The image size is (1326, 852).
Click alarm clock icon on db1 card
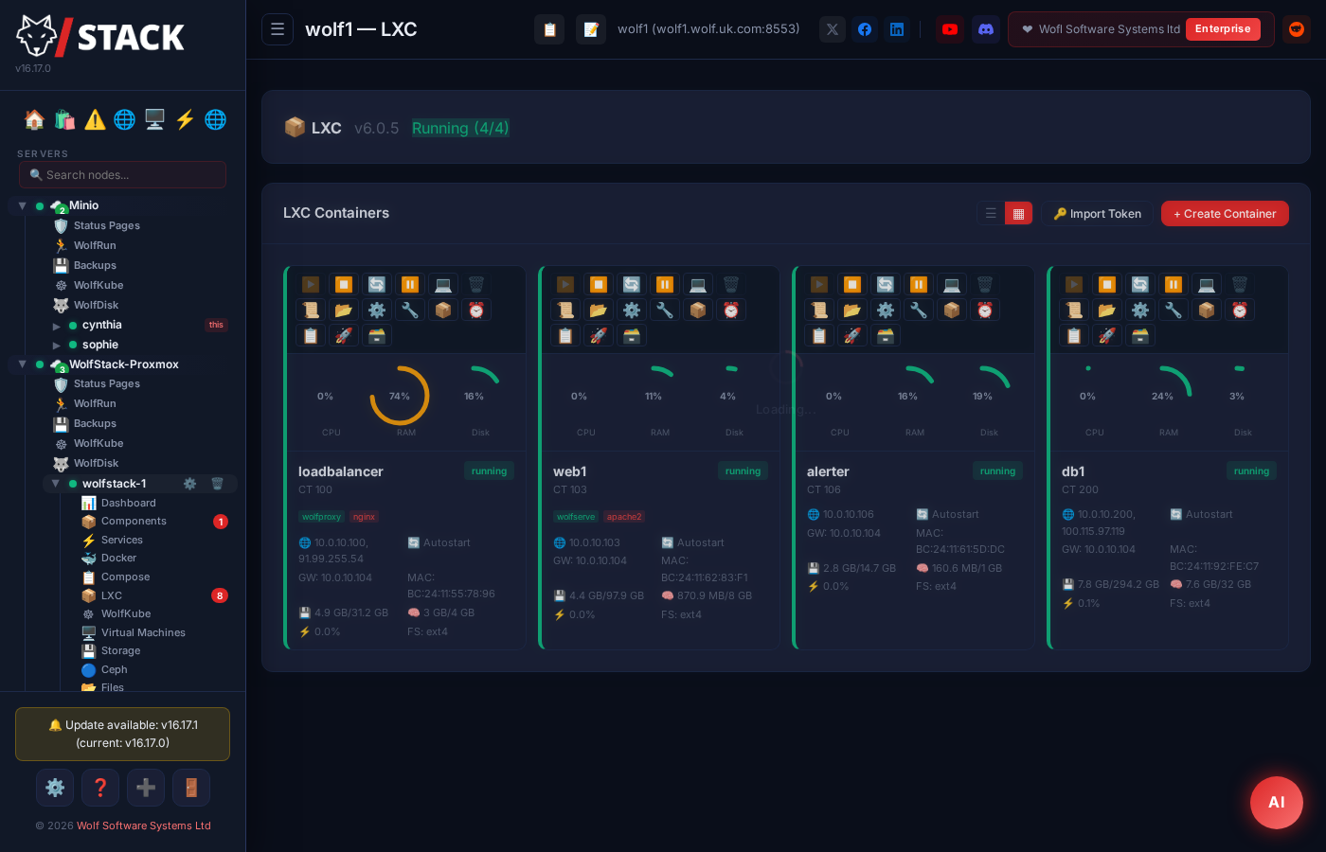[1240, 310]
